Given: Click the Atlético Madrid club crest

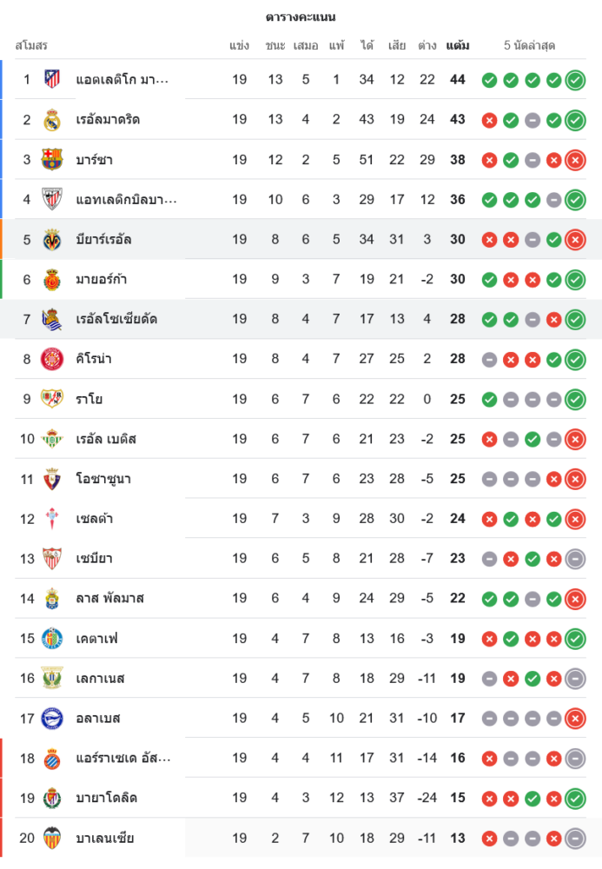Looking at the screenshot, I should (52, 79).
